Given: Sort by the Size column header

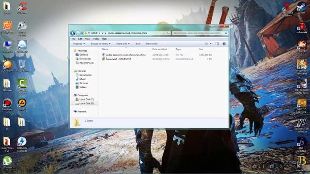Looking at the screenshot, I should click(x=201, y=49).
